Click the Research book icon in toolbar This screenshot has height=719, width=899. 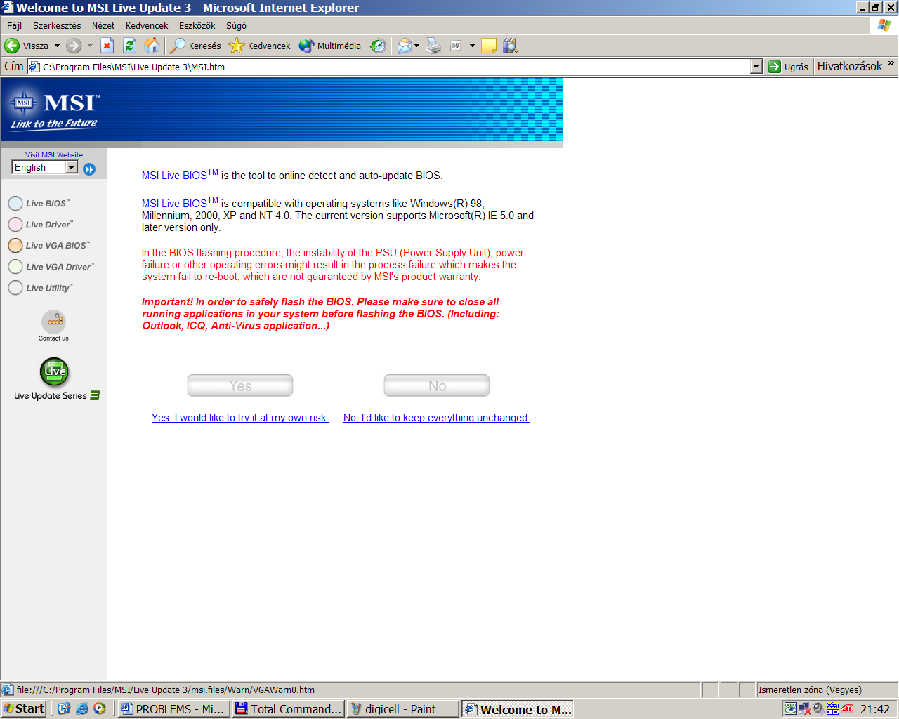click(x=510, y=46)
